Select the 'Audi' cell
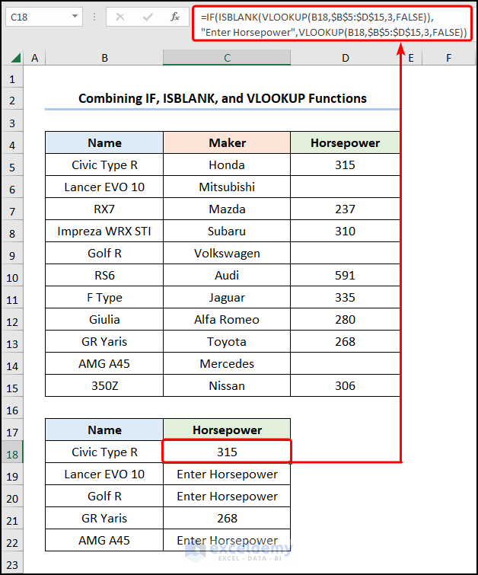The height and width of the screenshot is (575, 478). click(227, 275)
